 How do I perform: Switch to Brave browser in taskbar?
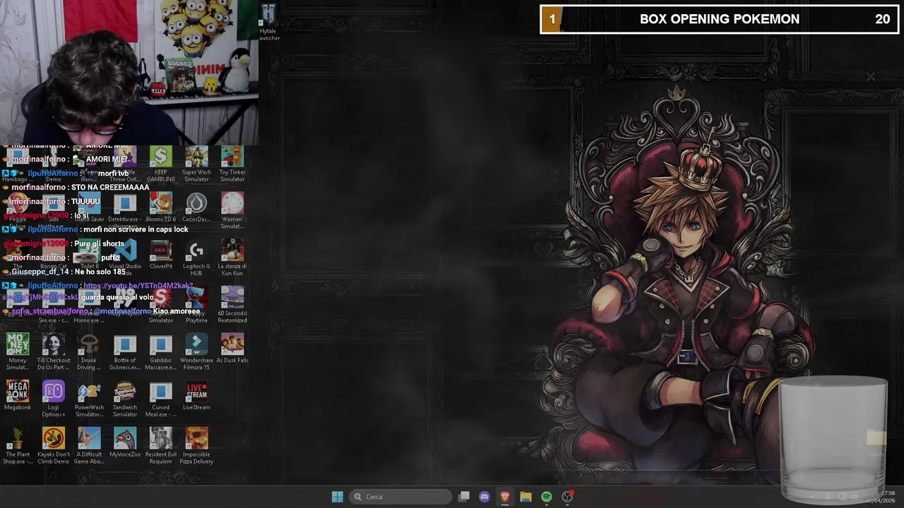click(x=505, y=497)
